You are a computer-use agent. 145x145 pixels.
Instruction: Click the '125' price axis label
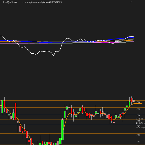click(138, 142)
